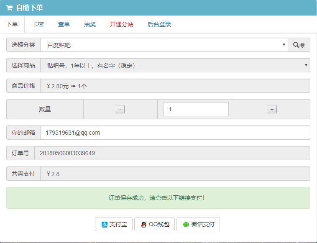
Task: Click the 订单号 label
Action: 20,153
